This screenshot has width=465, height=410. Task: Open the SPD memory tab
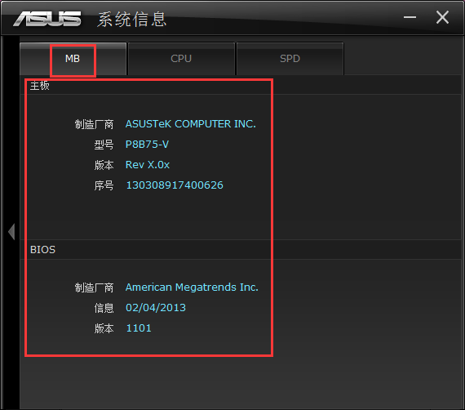coord(290,59)
